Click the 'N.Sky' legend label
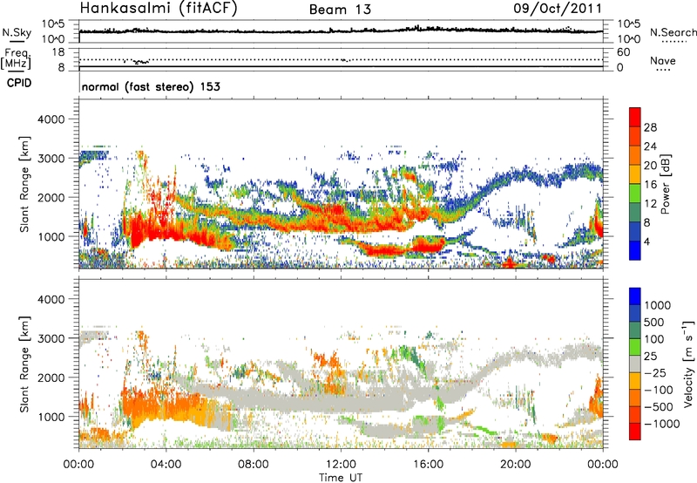 (x=17, y=32)
